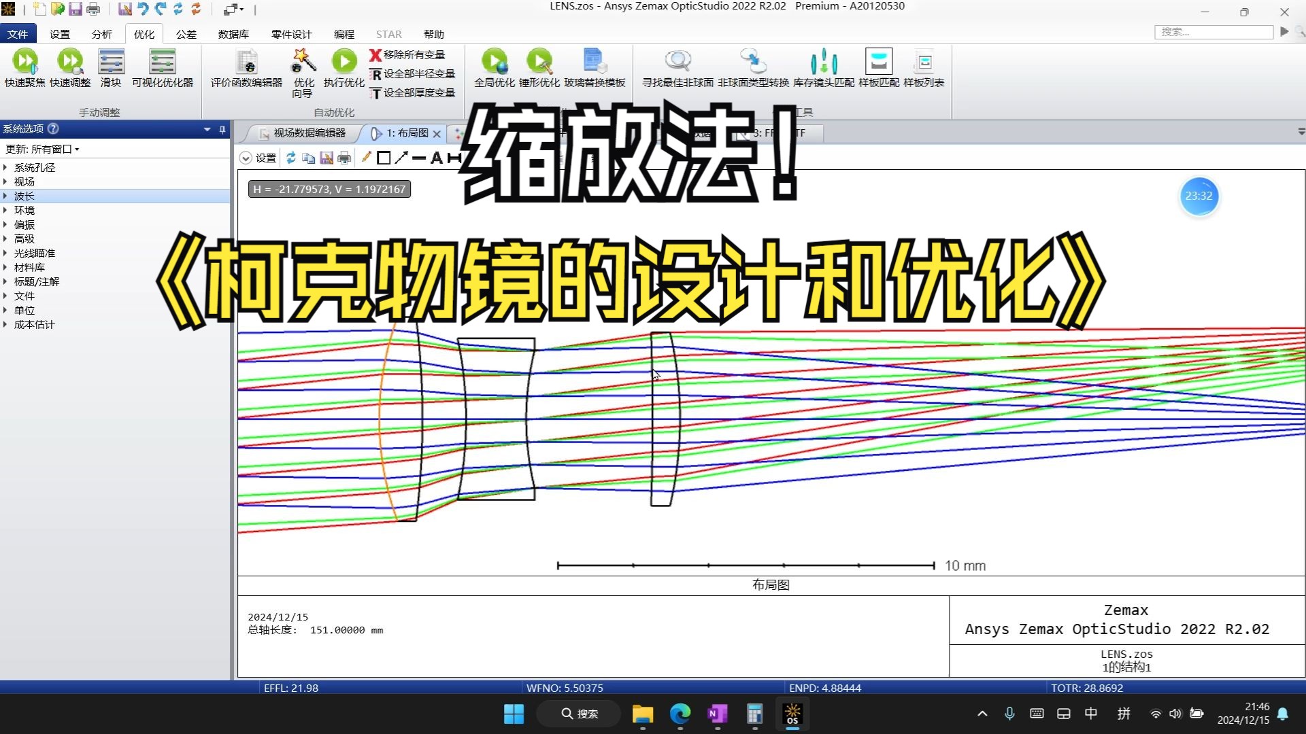
Task: Start 全局优化 global optimization
Action: pyautogui.click(x=495, y=62)
